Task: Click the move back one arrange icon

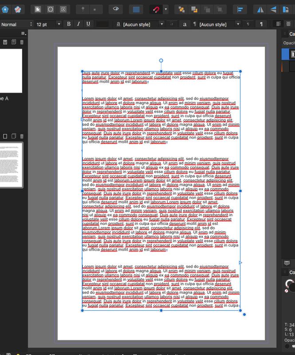Action: [194, 9]
